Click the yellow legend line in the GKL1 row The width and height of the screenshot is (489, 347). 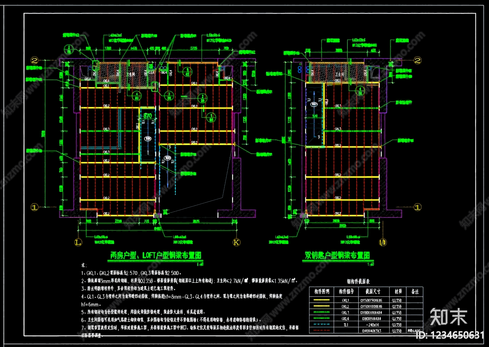322,300
